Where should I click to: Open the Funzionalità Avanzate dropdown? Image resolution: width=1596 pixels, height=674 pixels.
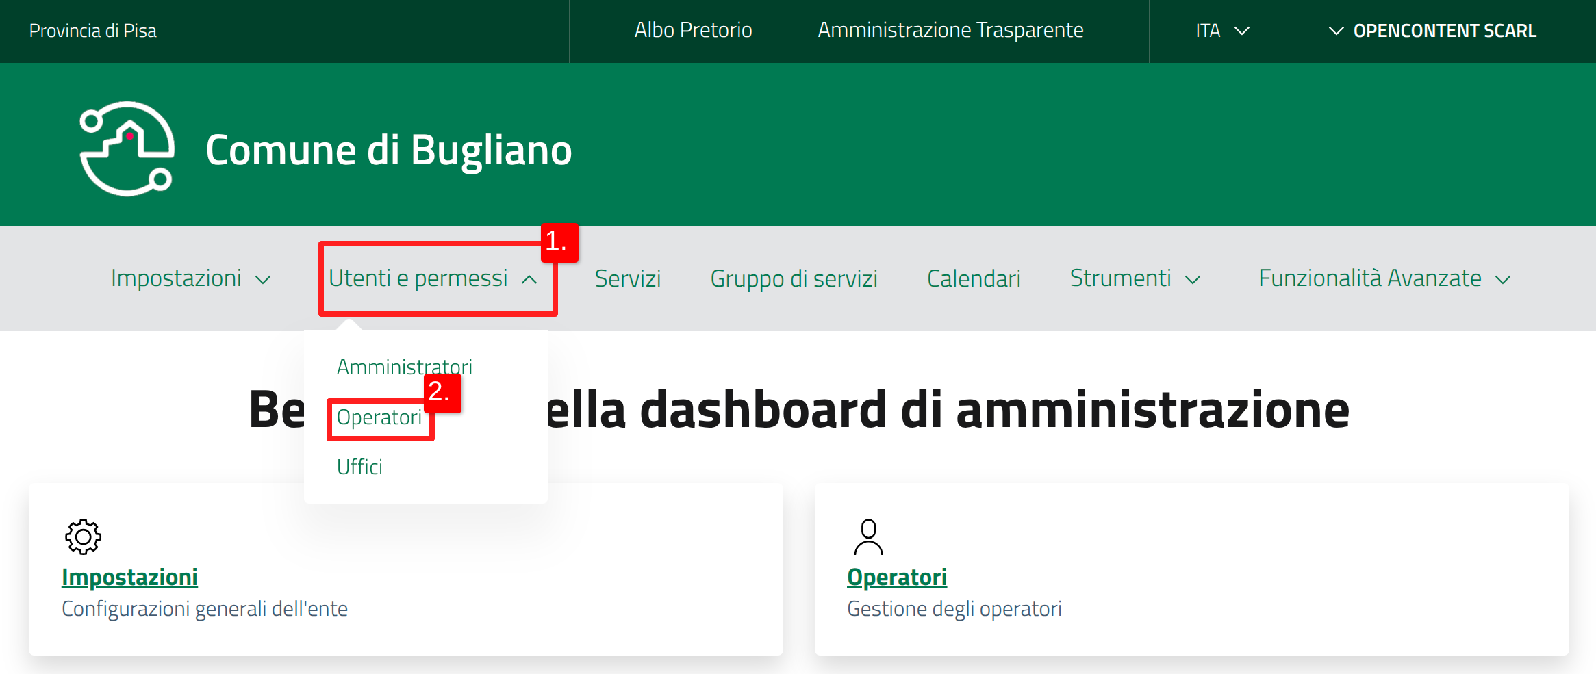1384,279
